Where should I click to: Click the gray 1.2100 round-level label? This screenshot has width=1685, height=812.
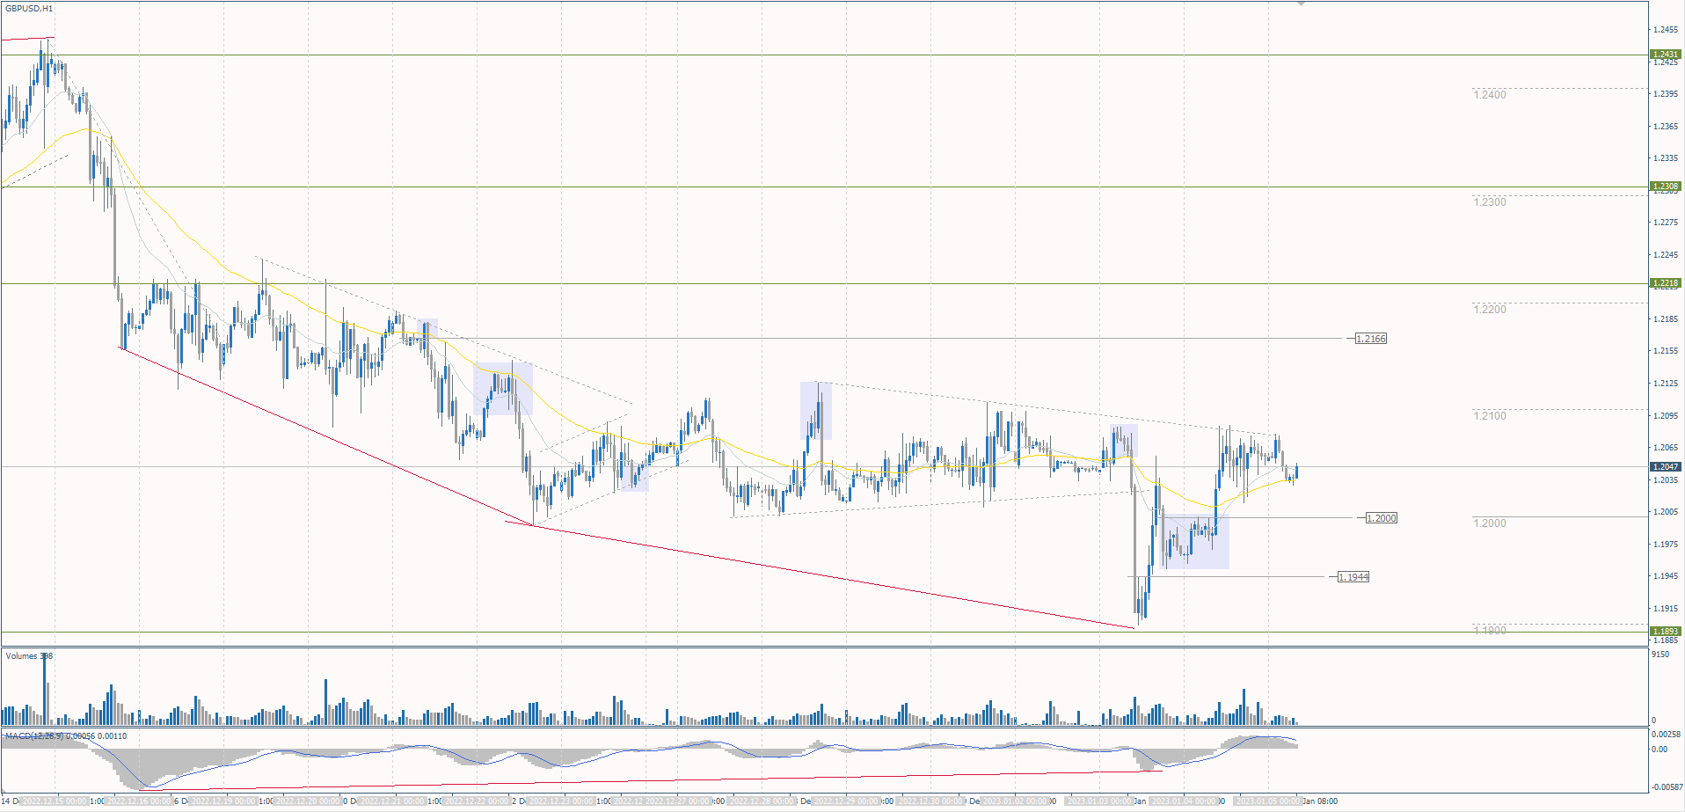1490,416
